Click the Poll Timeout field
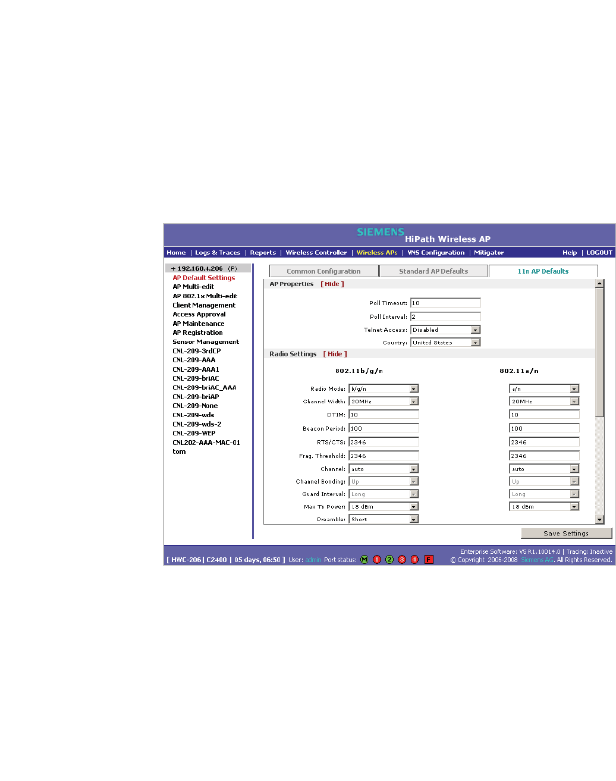Screen dimensions: 616x781 point(445,303)
